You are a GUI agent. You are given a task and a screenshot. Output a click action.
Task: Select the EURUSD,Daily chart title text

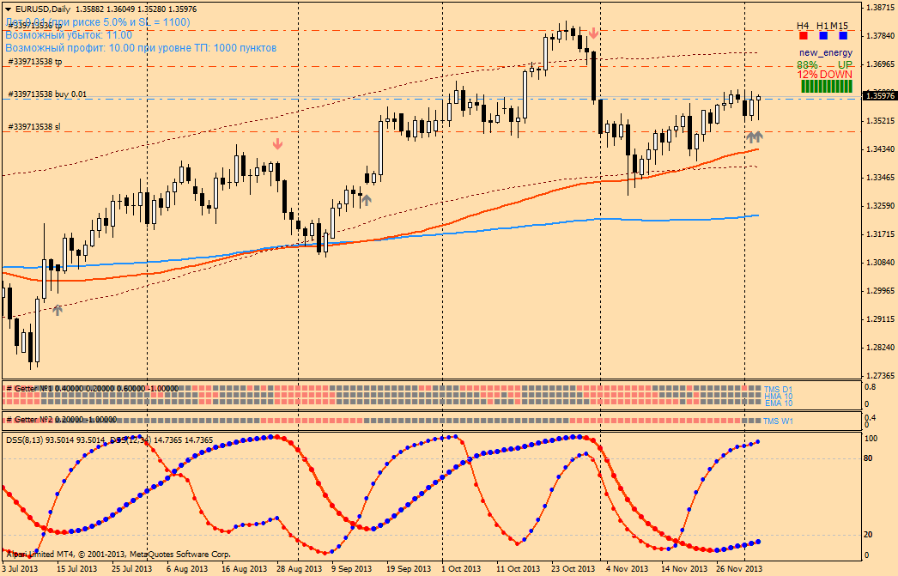tap(43, 9)
